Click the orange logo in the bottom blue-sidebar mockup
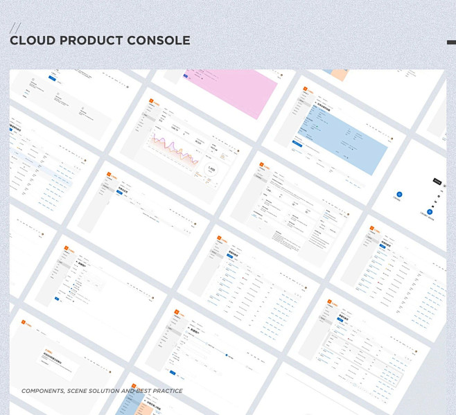The width and height of the screenshot is (456, 415). click(x=134, y=386)
